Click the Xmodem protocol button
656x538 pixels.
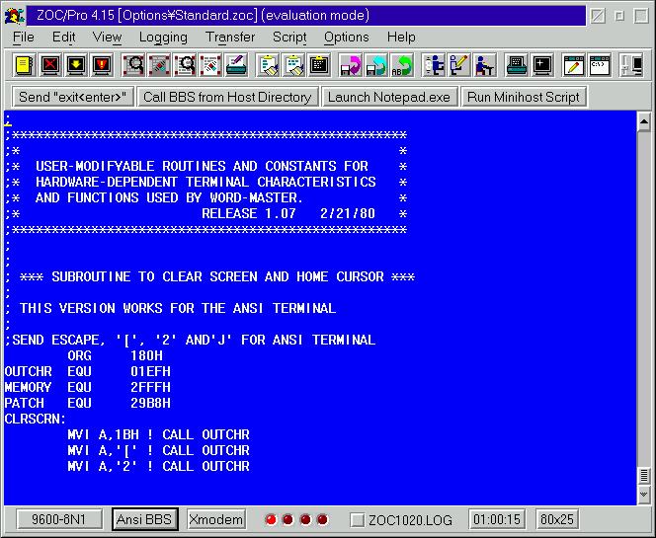216,519
